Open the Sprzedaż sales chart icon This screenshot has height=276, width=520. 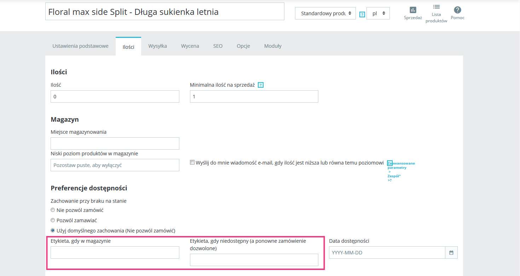413,10
